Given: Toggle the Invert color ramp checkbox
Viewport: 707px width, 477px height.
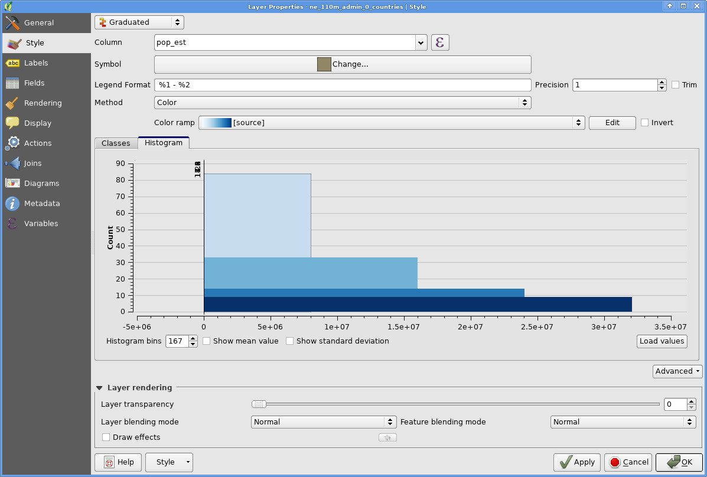Looking at the screenshot, I should 644,123.
